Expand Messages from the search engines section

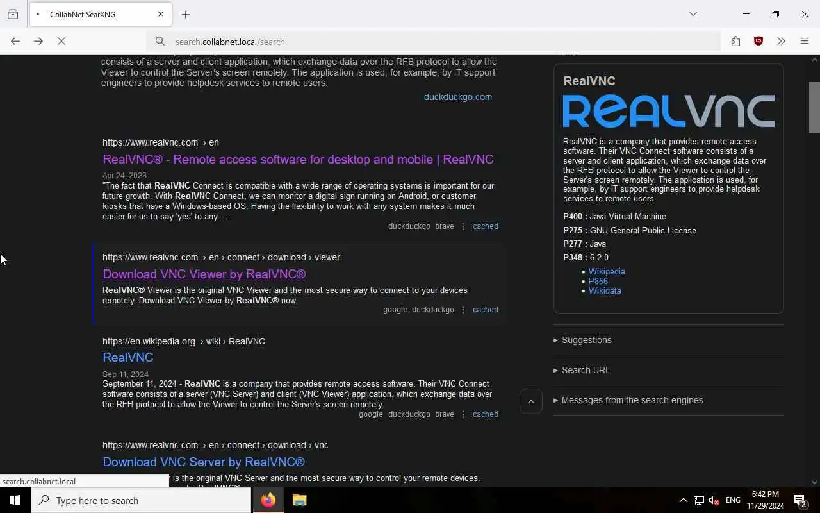click(628, 400)
